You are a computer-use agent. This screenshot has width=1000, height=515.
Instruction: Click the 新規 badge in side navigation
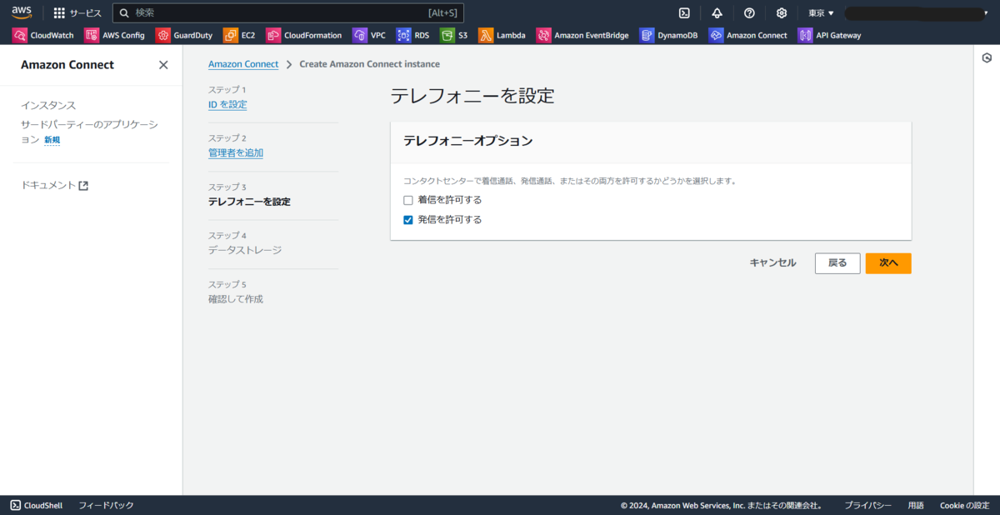point(52,140)
